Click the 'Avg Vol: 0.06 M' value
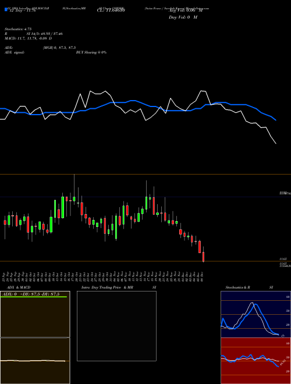This screenshot has width=291, height=384. (186, 10)
